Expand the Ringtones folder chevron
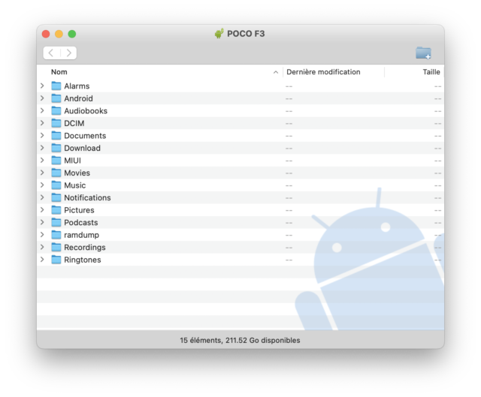Viewport: 481px width, 397px height. [x=42, y=260]
